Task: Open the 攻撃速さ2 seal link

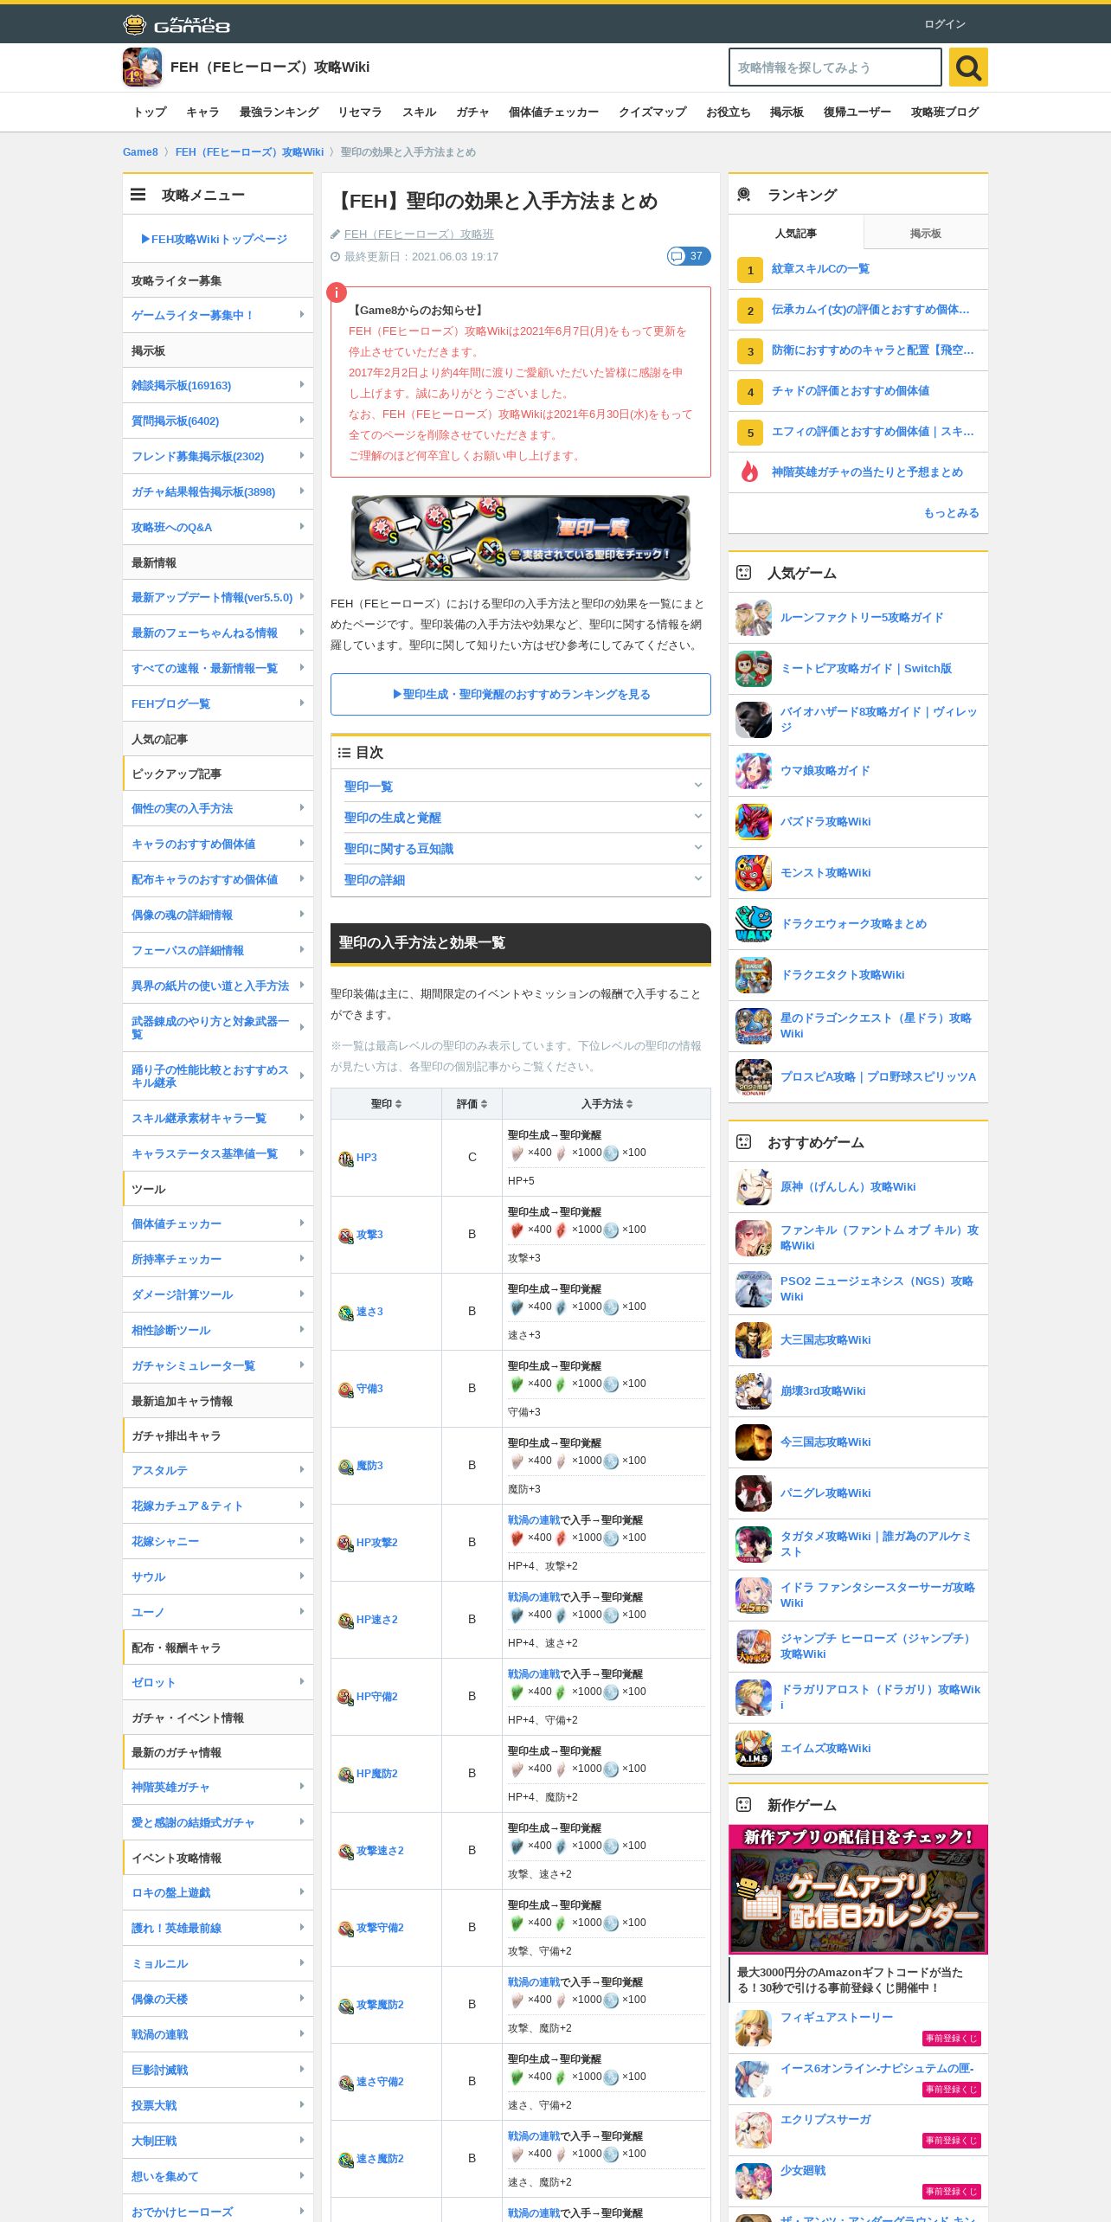Action: pyautogui.click(x=380, y=1850)
